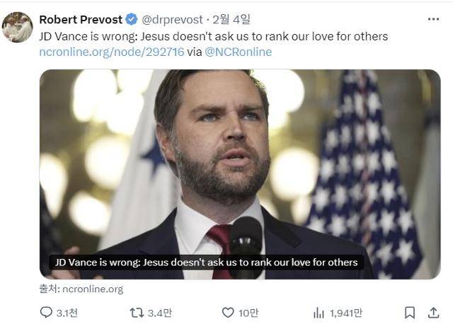
Task: Like the post with the heart icon
Action: (x=228, y=312)
